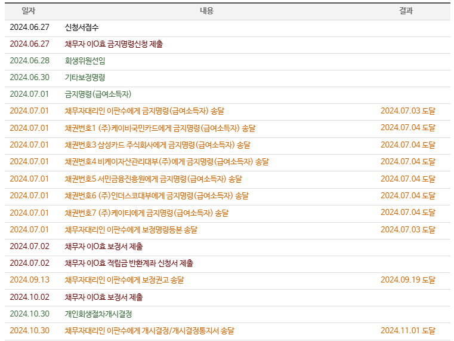Click date 2024.10.30 beside 개인회생절차개시결정

click(30, 314)
